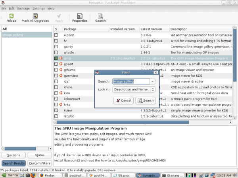This screenshot has width=238, height=178.
Task: Toggle the status checkbox for elpoint
Action: (56, 35)
